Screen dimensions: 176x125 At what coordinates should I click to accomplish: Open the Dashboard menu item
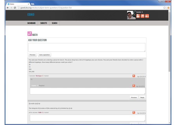(x=31, y=23)
